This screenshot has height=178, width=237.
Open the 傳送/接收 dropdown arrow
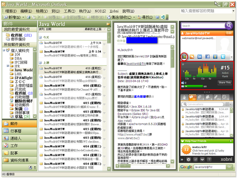pos(134,17)
